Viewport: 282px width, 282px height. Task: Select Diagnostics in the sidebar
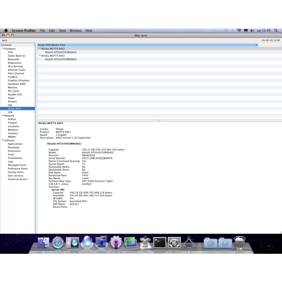14,63
